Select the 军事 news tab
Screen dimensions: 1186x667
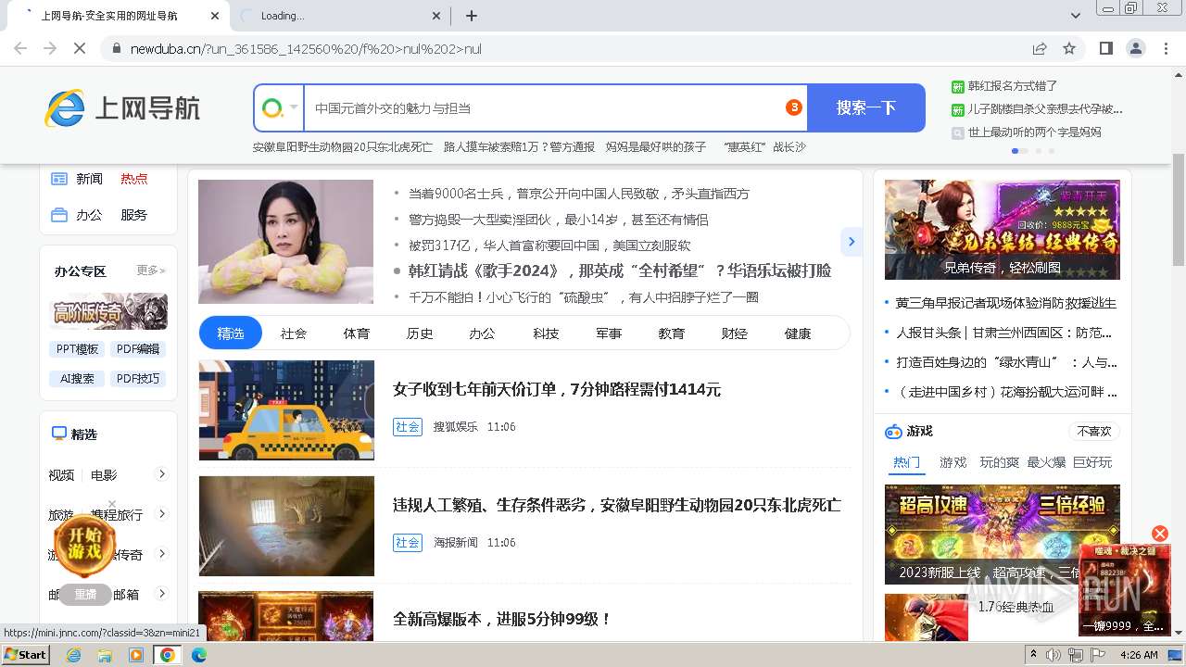point(609,333)
